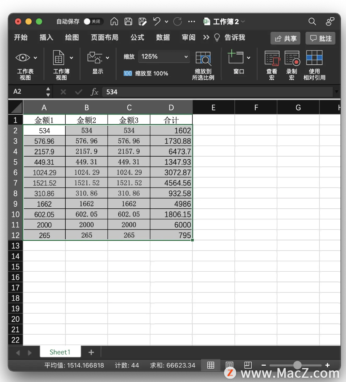Open the workbook title dropdown chevron
This screenshot has height=382, width=346.
point(243,22)
